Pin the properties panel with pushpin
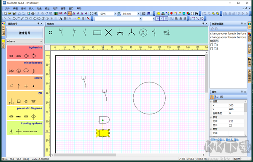The width and height of the screenshot is (253, 162). [242, 92]
